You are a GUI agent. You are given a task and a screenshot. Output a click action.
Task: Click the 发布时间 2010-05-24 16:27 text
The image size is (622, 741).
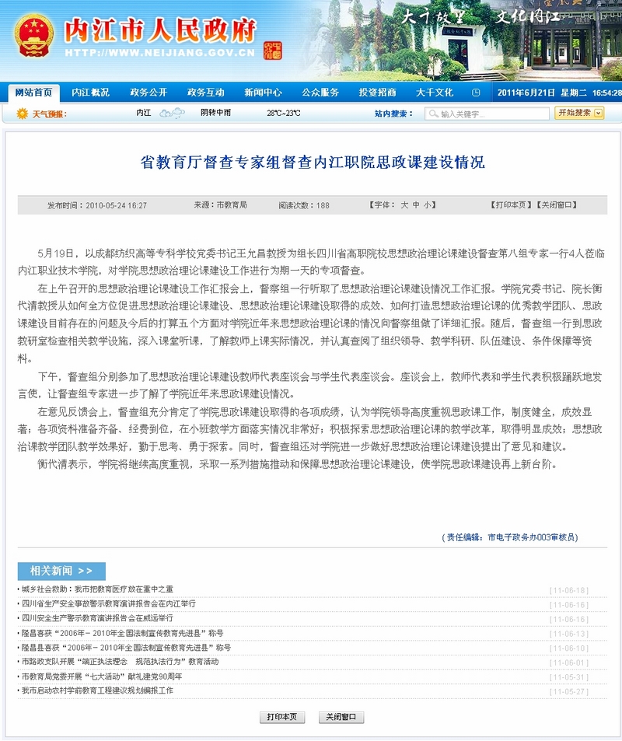[x=97, y=205]
